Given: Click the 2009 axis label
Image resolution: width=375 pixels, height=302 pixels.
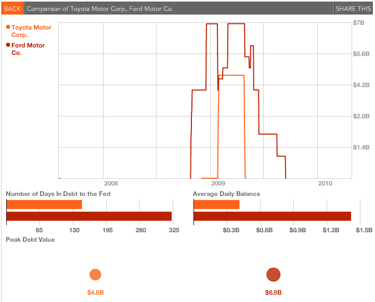Looking at the screenshot, I should pyautogui.click(x=218, y=183).
